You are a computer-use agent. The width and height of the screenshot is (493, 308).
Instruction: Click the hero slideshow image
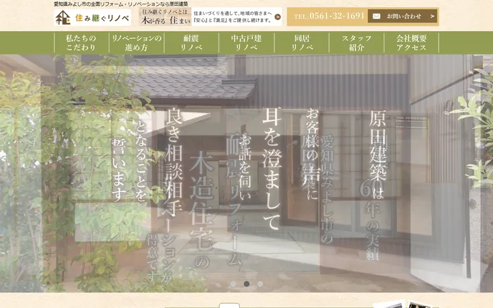(x=246, y=173)
